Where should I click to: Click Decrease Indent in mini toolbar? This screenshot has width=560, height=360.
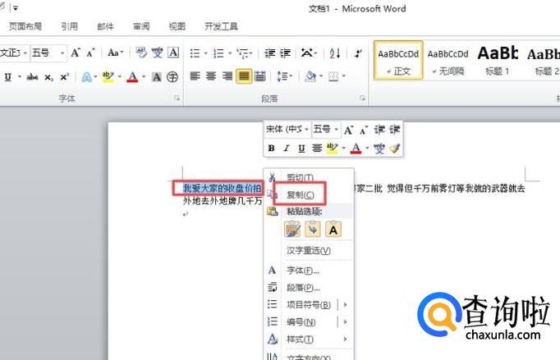coord(379,130)
